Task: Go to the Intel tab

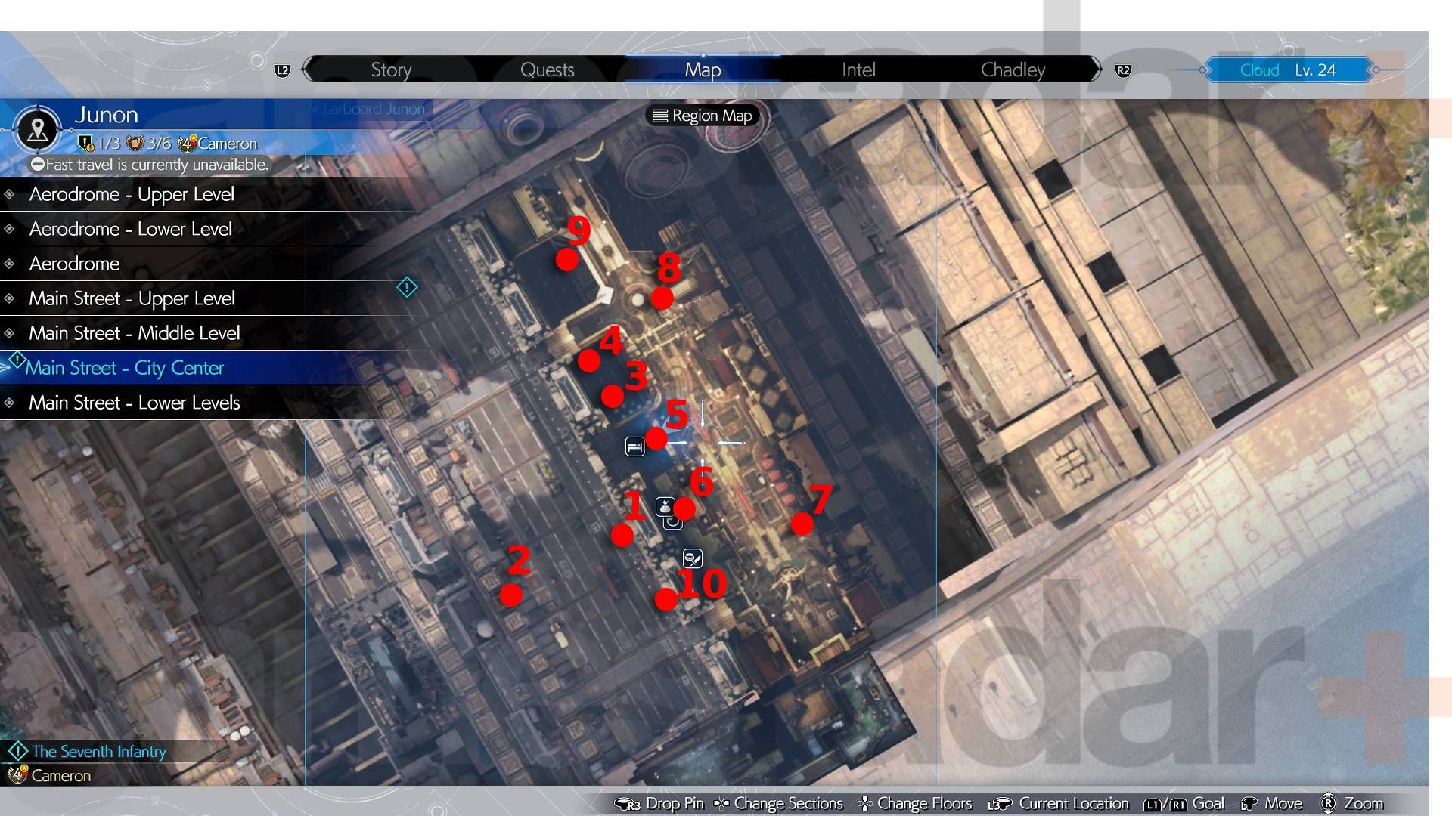Action: pyautogui.click(x=858, y=70)
